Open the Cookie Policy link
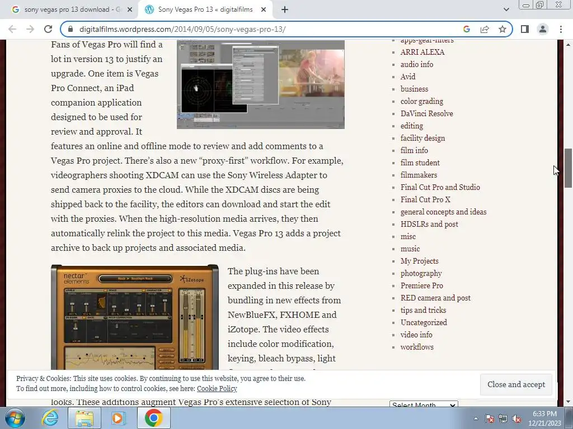The image size is (573, 429). (217, 389)
